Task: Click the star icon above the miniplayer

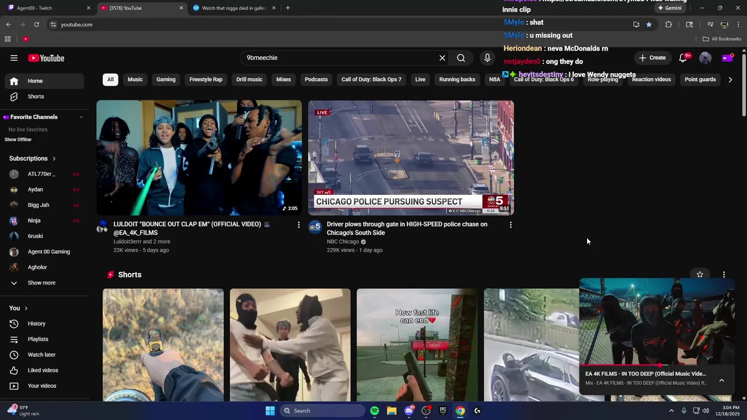Action: click(x=700, y=274)
